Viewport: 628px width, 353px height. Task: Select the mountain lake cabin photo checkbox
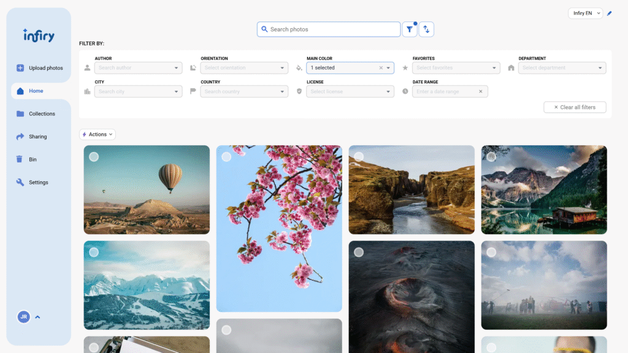click(491, 157)
